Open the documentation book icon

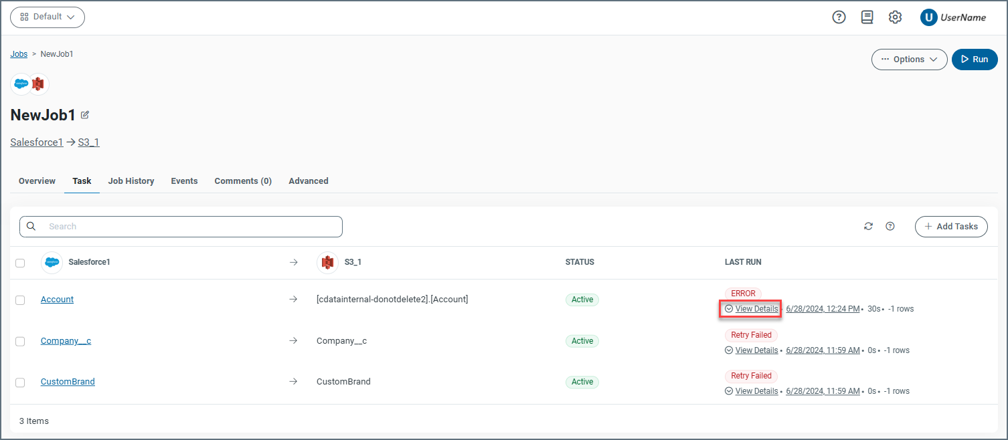[867, 17]
